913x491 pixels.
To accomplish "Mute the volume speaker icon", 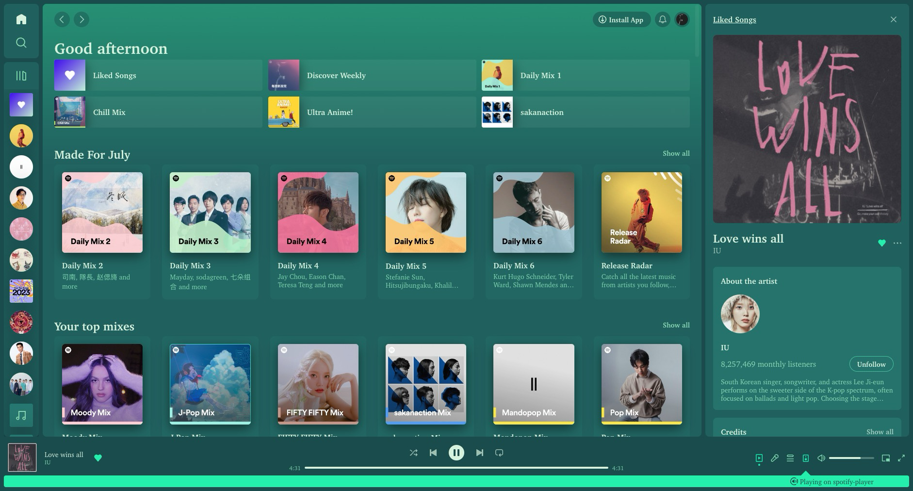I will pos(821,458).
